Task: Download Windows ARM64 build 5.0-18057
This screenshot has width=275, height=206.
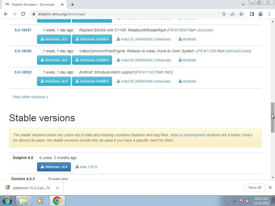Action: tap(92, 39)
